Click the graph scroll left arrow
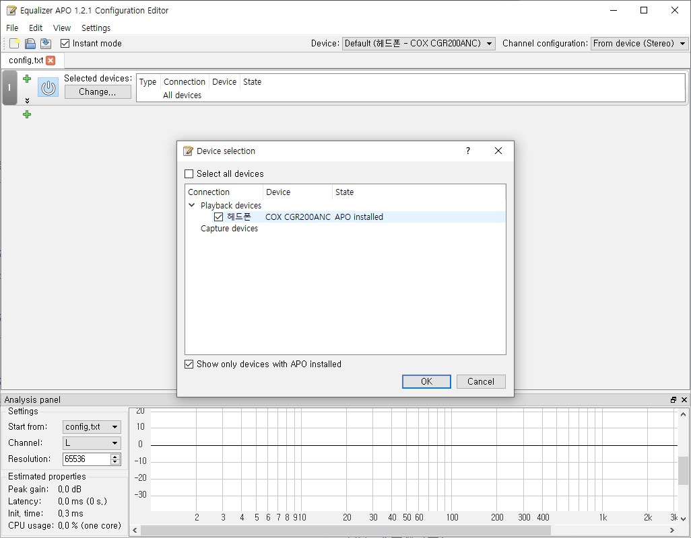This screenshot has height=538, width=691. click(x=135, y=530)
